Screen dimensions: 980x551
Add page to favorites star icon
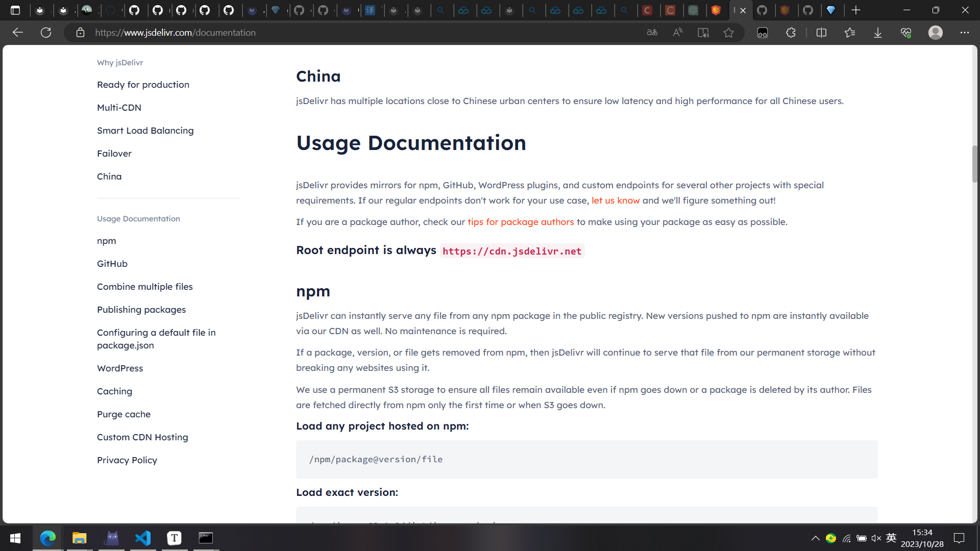click(x=728, y=33)
